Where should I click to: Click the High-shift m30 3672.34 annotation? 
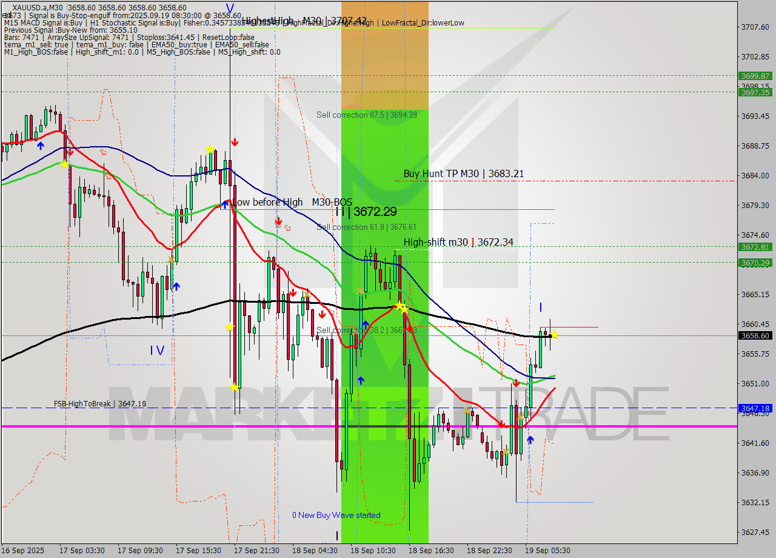coord(458,241)
